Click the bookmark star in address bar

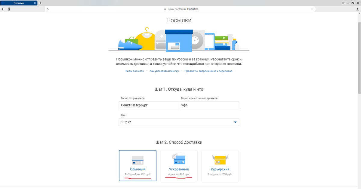pos(312,9)
